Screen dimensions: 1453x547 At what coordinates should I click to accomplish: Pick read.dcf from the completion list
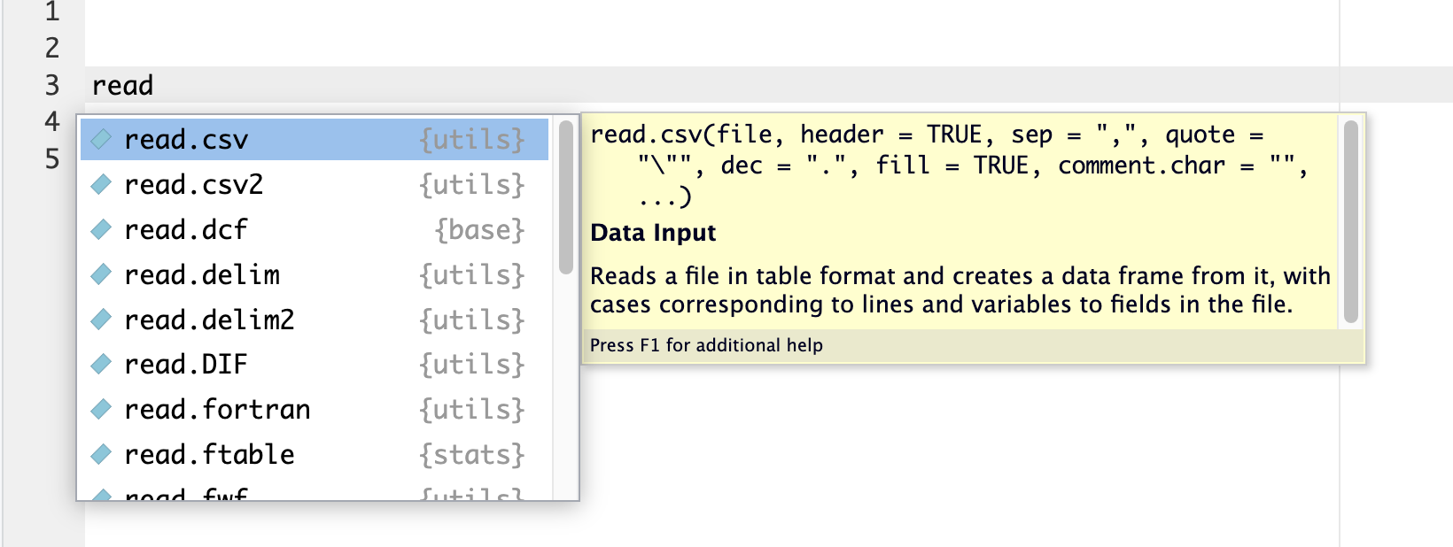click(x=315, y=229)
